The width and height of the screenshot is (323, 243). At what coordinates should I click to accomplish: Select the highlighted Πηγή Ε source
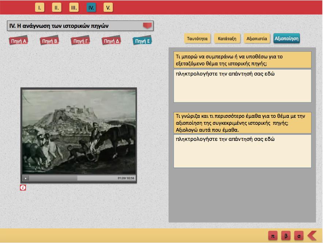pyautogui.click(x=142, y=41)
